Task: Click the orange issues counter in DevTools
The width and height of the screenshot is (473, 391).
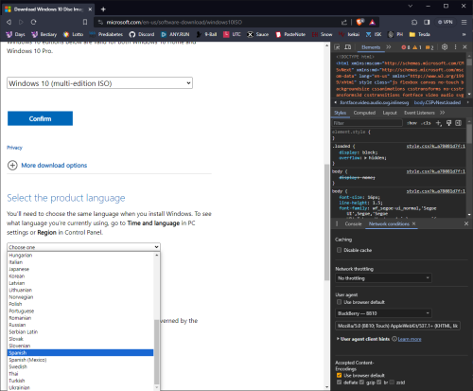Action: pos(429,47)
